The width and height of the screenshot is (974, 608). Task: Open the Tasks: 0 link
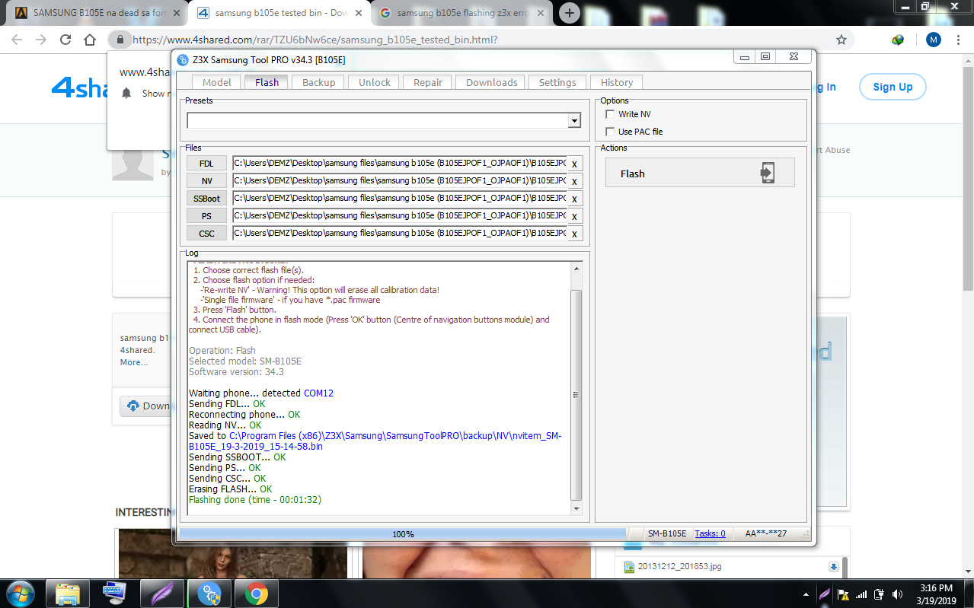coord(710,533)
